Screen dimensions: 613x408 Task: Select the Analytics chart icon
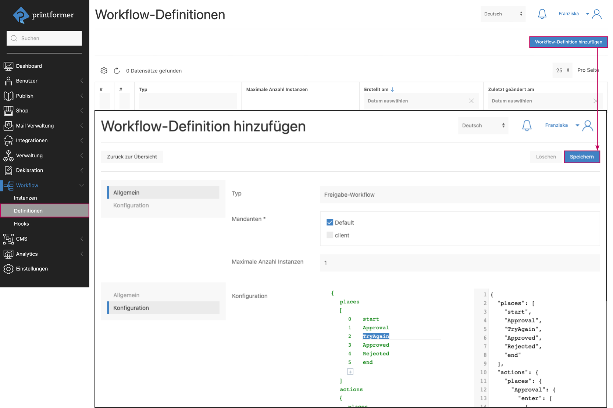point(8,254)
